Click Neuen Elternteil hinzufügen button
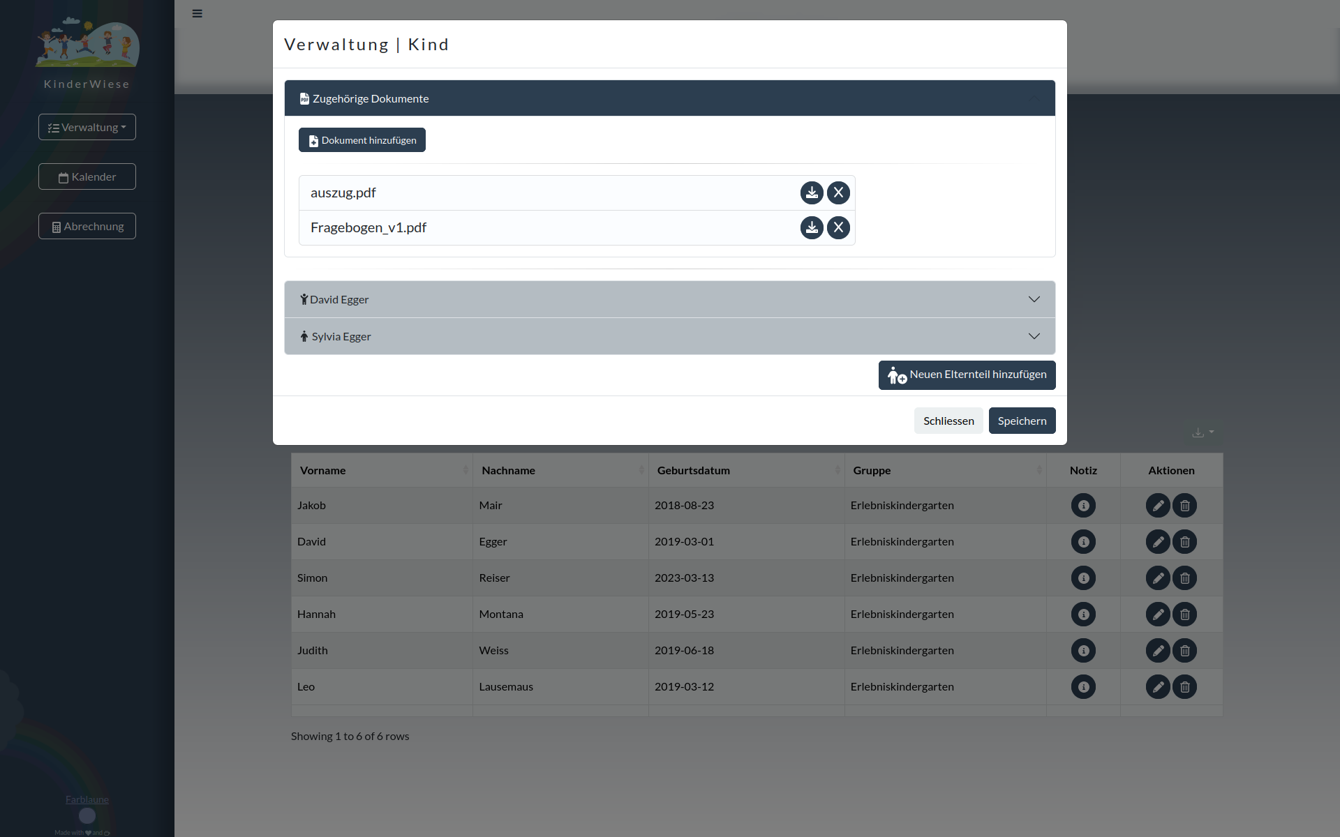This screenshot has height=837, width=1340. point(967,375)
